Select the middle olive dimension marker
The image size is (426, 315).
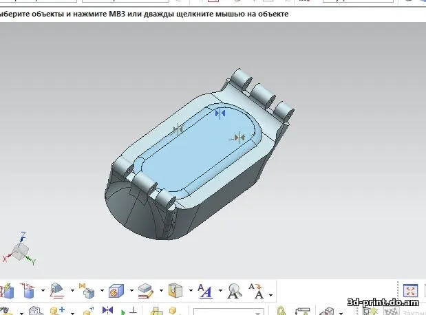point(178,129)
